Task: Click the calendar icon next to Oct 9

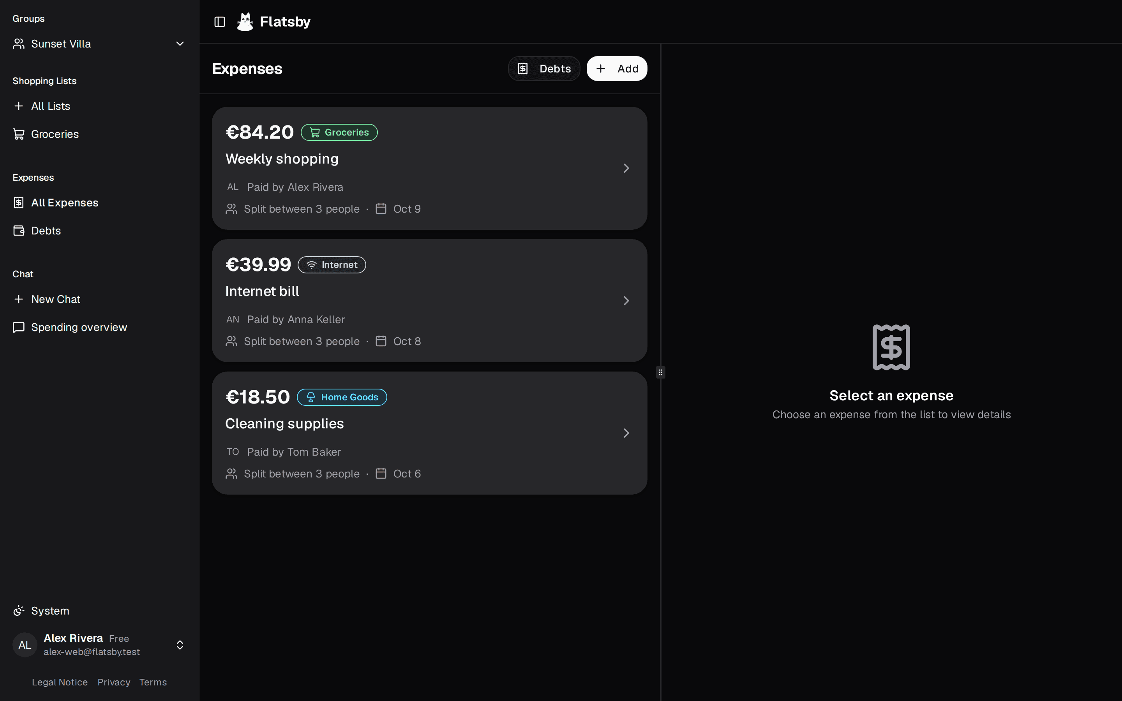Action: click(381, 209)
